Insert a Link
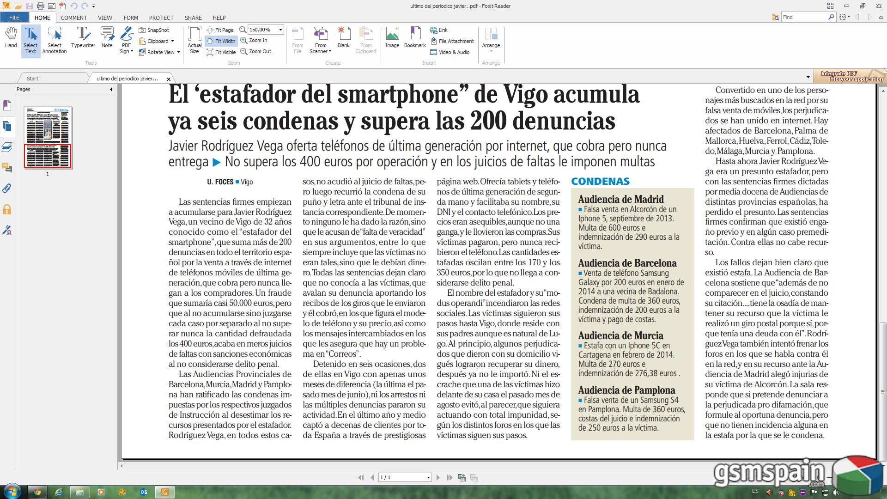 pos(439,30)
